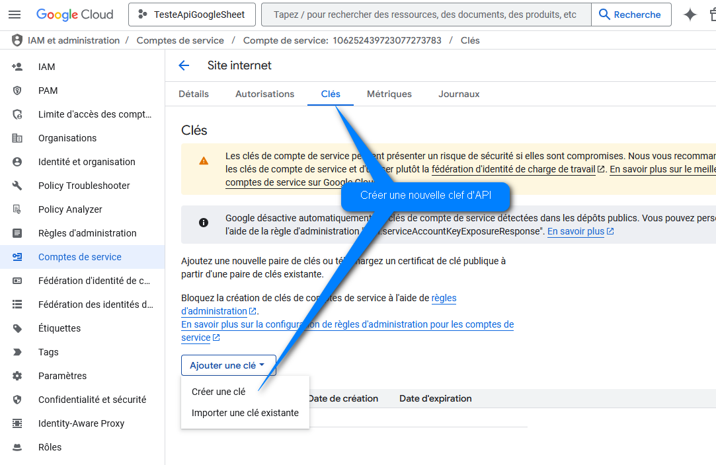
Task: Click the Limite d'accès des comptes icon
Action: tap(17, 114)
